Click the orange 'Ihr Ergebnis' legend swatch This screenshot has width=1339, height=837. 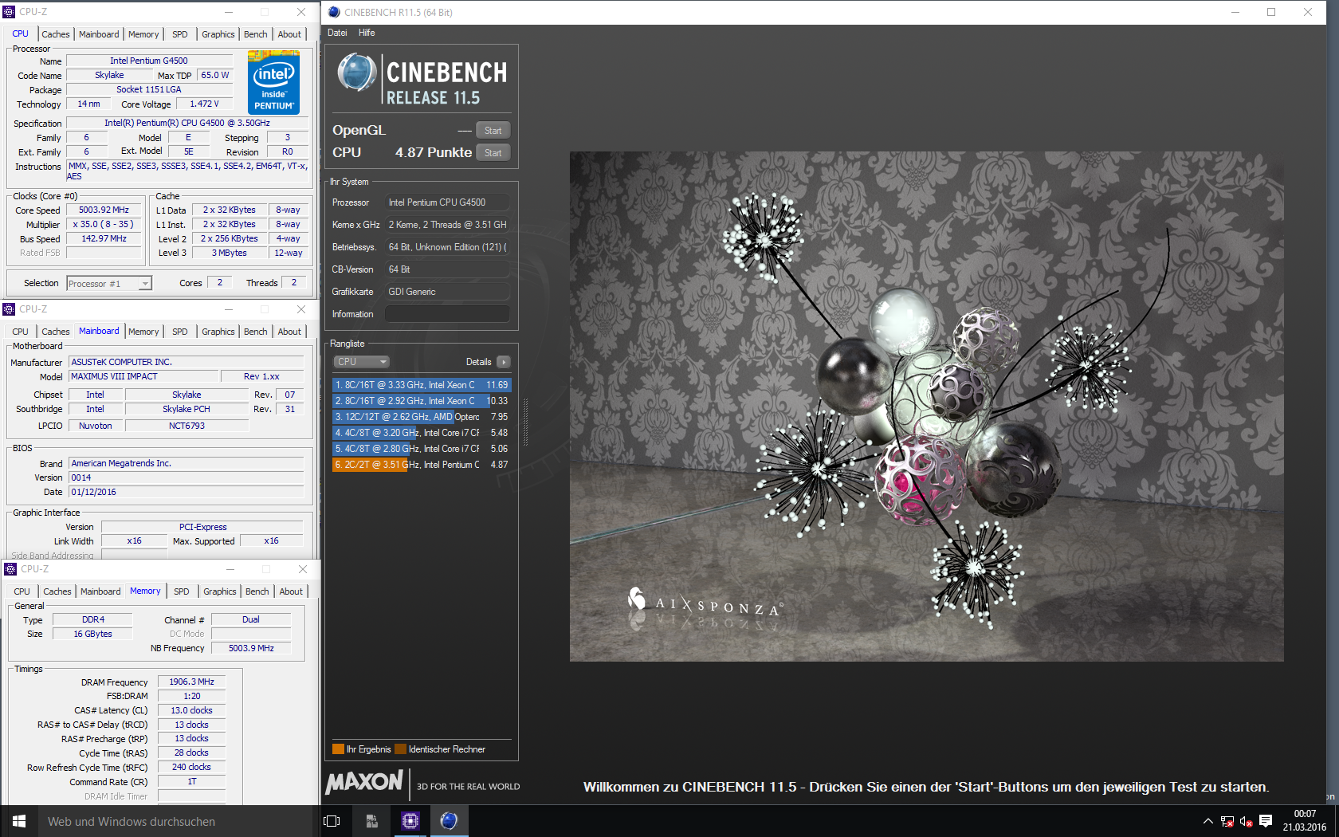coord(338,749)
